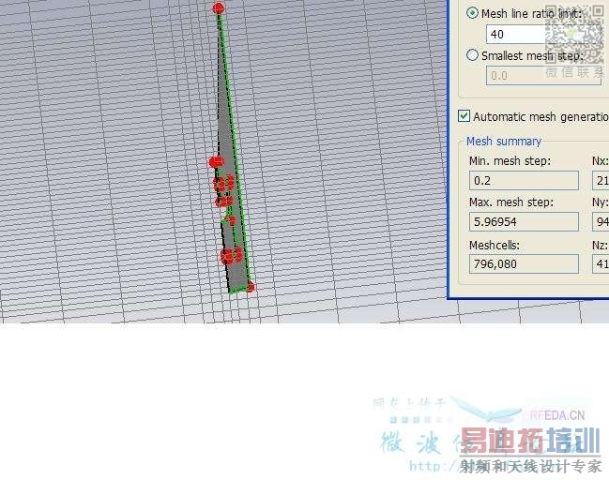Select the Mesh line ratio limit radio button
This screenshot has width=609, height=480.
click(x=472, y=13)
